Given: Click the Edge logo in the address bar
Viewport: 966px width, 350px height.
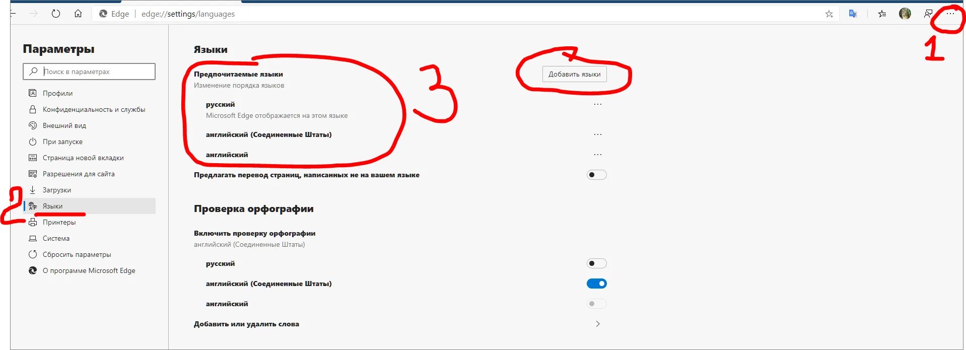Looking at the screenshot, I should click(103, 14).
